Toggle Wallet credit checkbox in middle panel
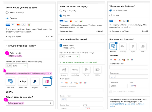Screen dimensions: 152x112 pyautogui.click(x=61, y=46)
